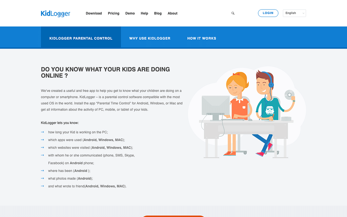Click arrow bullet beside 'which apps were used'

[x=42, y=140]
